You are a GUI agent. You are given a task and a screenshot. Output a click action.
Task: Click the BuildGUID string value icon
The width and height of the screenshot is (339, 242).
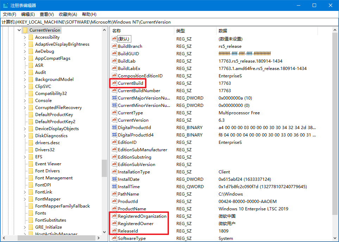pyautogui.click(x=114, y=53)
